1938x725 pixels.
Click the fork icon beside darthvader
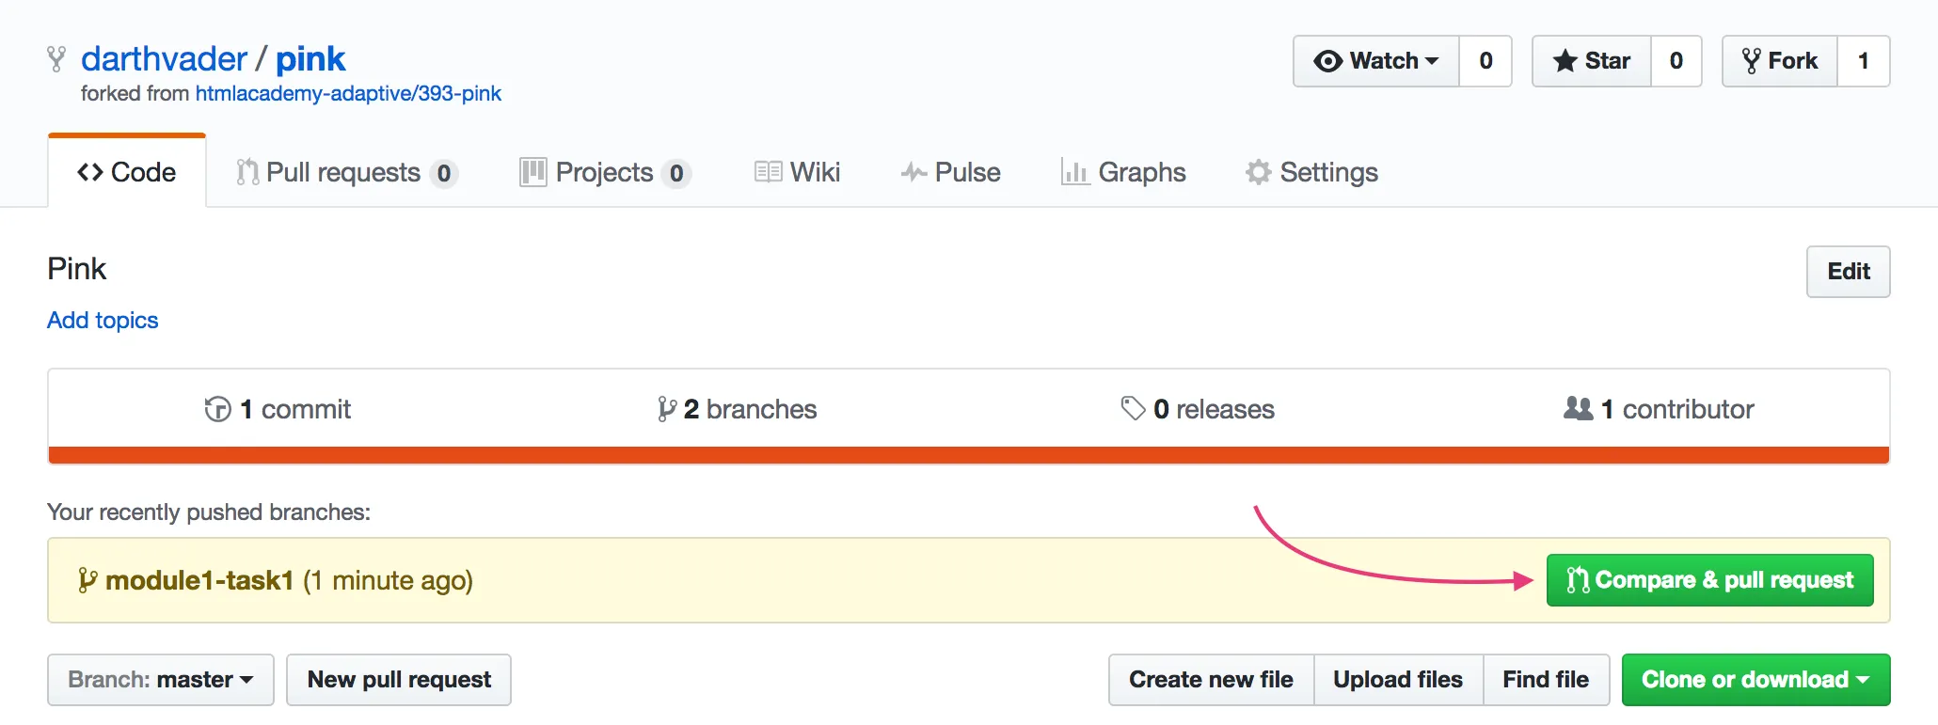coord(56,59)
